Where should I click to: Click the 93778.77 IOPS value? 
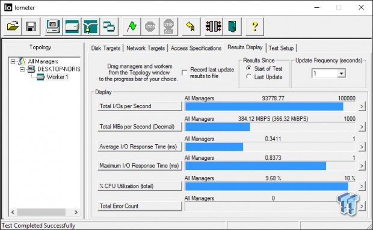[x=273, y=98]
